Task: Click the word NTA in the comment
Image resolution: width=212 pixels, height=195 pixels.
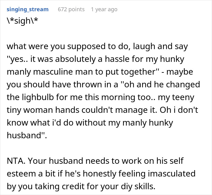Action: 16,161
